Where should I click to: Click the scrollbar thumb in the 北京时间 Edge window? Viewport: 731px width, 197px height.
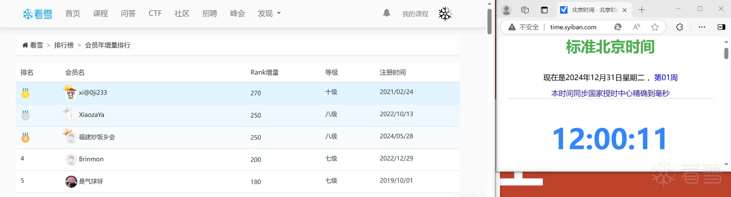click(726, 53)
